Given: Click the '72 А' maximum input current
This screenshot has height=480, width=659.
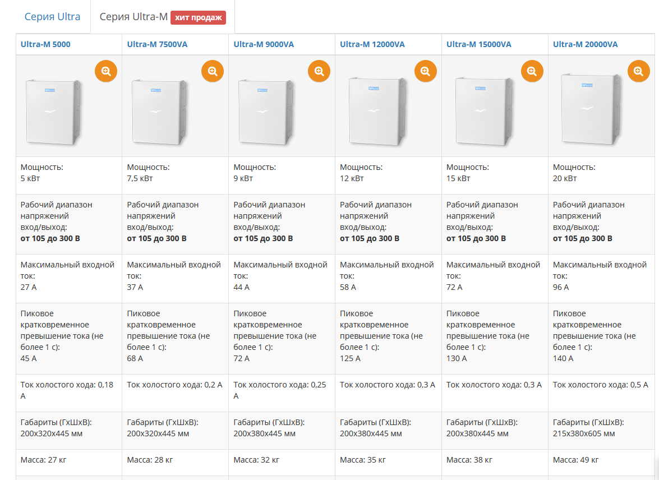Looking at the screenshot, I should tap(454, 287).
